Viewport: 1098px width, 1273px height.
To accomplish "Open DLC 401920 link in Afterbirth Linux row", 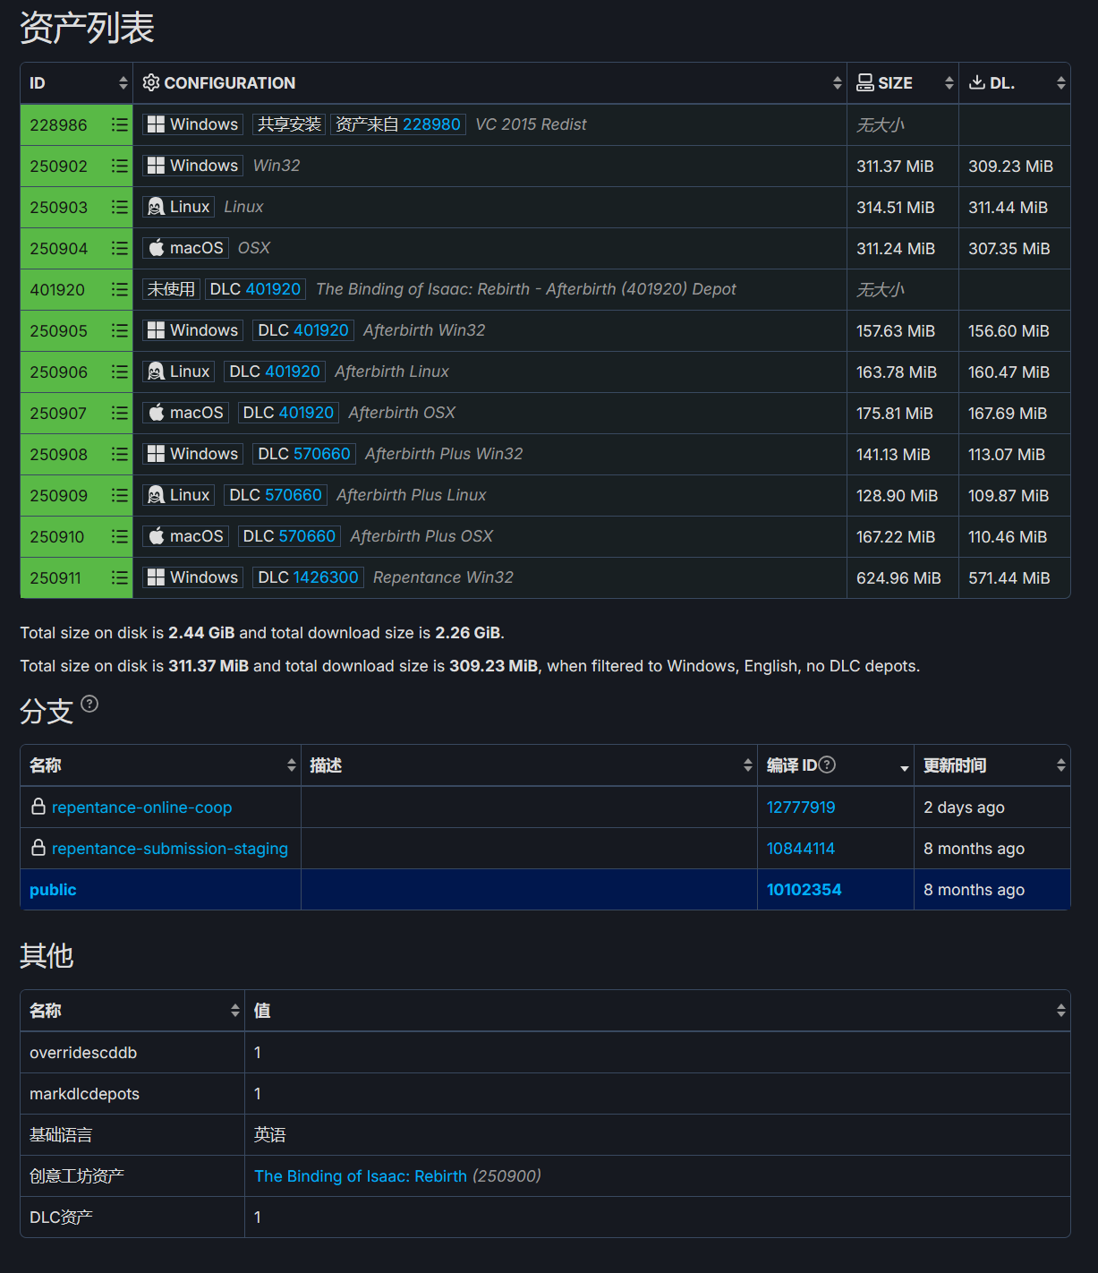I will tap(293, 372).
